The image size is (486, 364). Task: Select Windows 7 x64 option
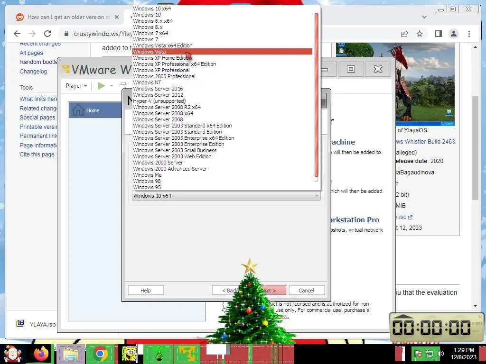pos(222,33)
